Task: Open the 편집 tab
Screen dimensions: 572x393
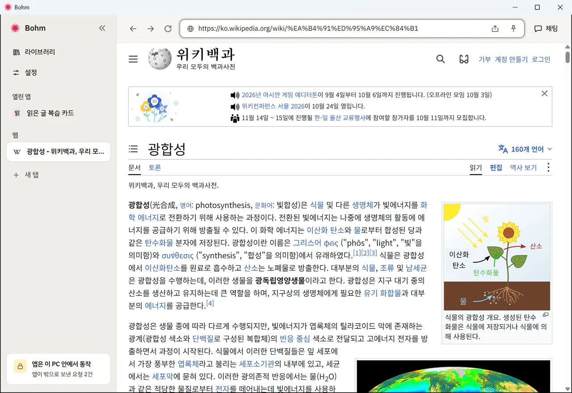Action: [496, 168]
